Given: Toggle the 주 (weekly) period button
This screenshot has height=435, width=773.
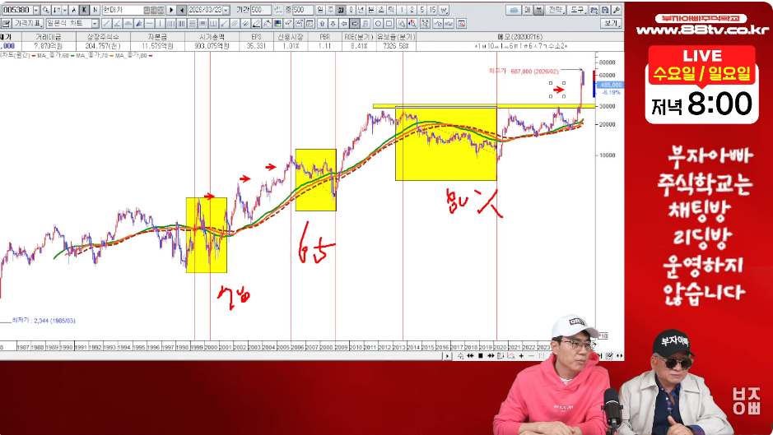Looking at the screenshot, I should [x=330, y=10].
